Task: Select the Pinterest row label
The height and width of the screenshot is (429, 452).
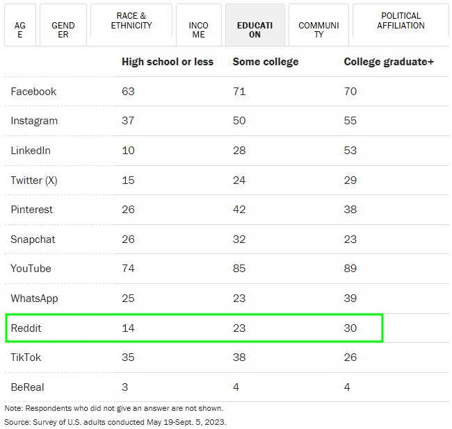Action: click(x=32, y=210)
